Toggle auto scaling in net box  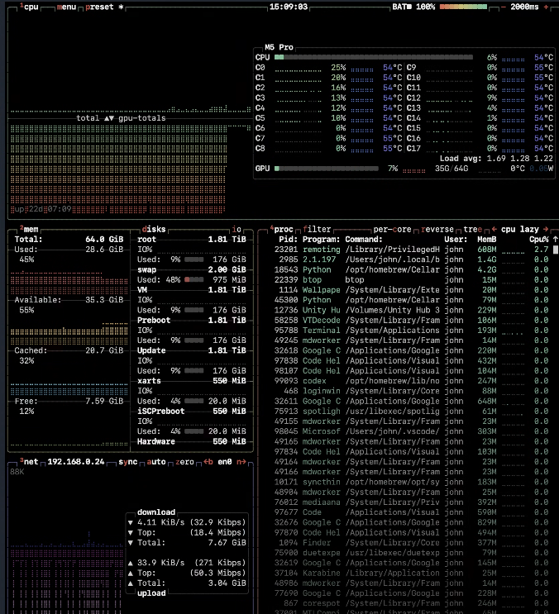(156, 462)
